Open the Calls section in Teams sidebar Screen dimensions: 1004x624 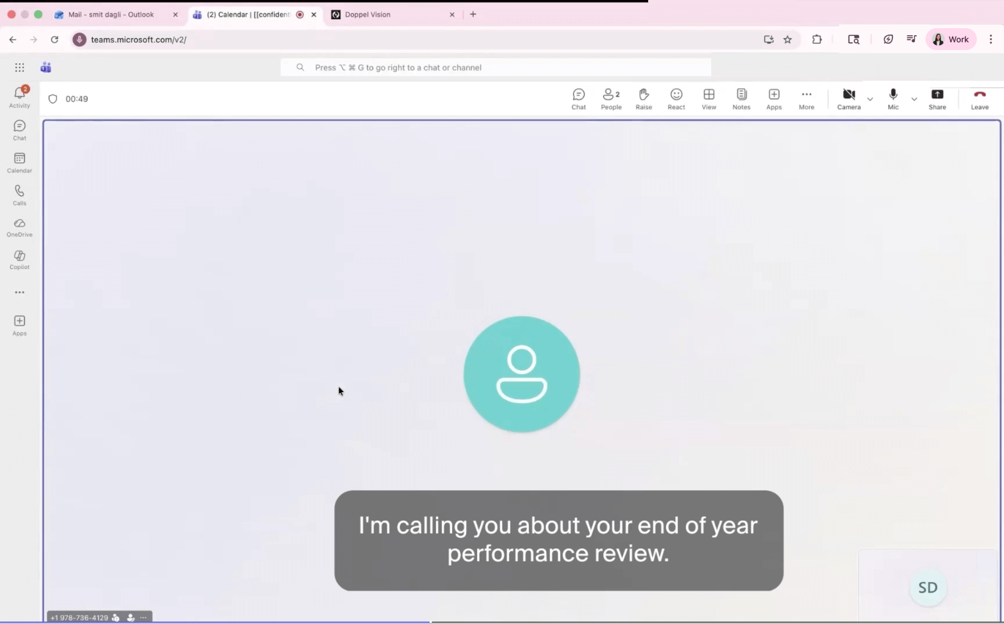click(19, 194)
